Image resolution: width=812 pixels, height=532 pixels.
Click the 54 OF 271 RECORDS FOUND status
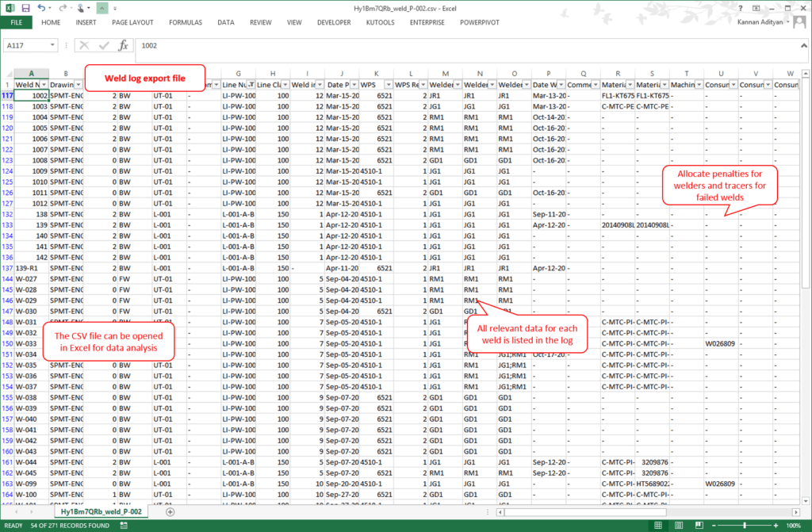pyautogui.click(x=70, y=526)
